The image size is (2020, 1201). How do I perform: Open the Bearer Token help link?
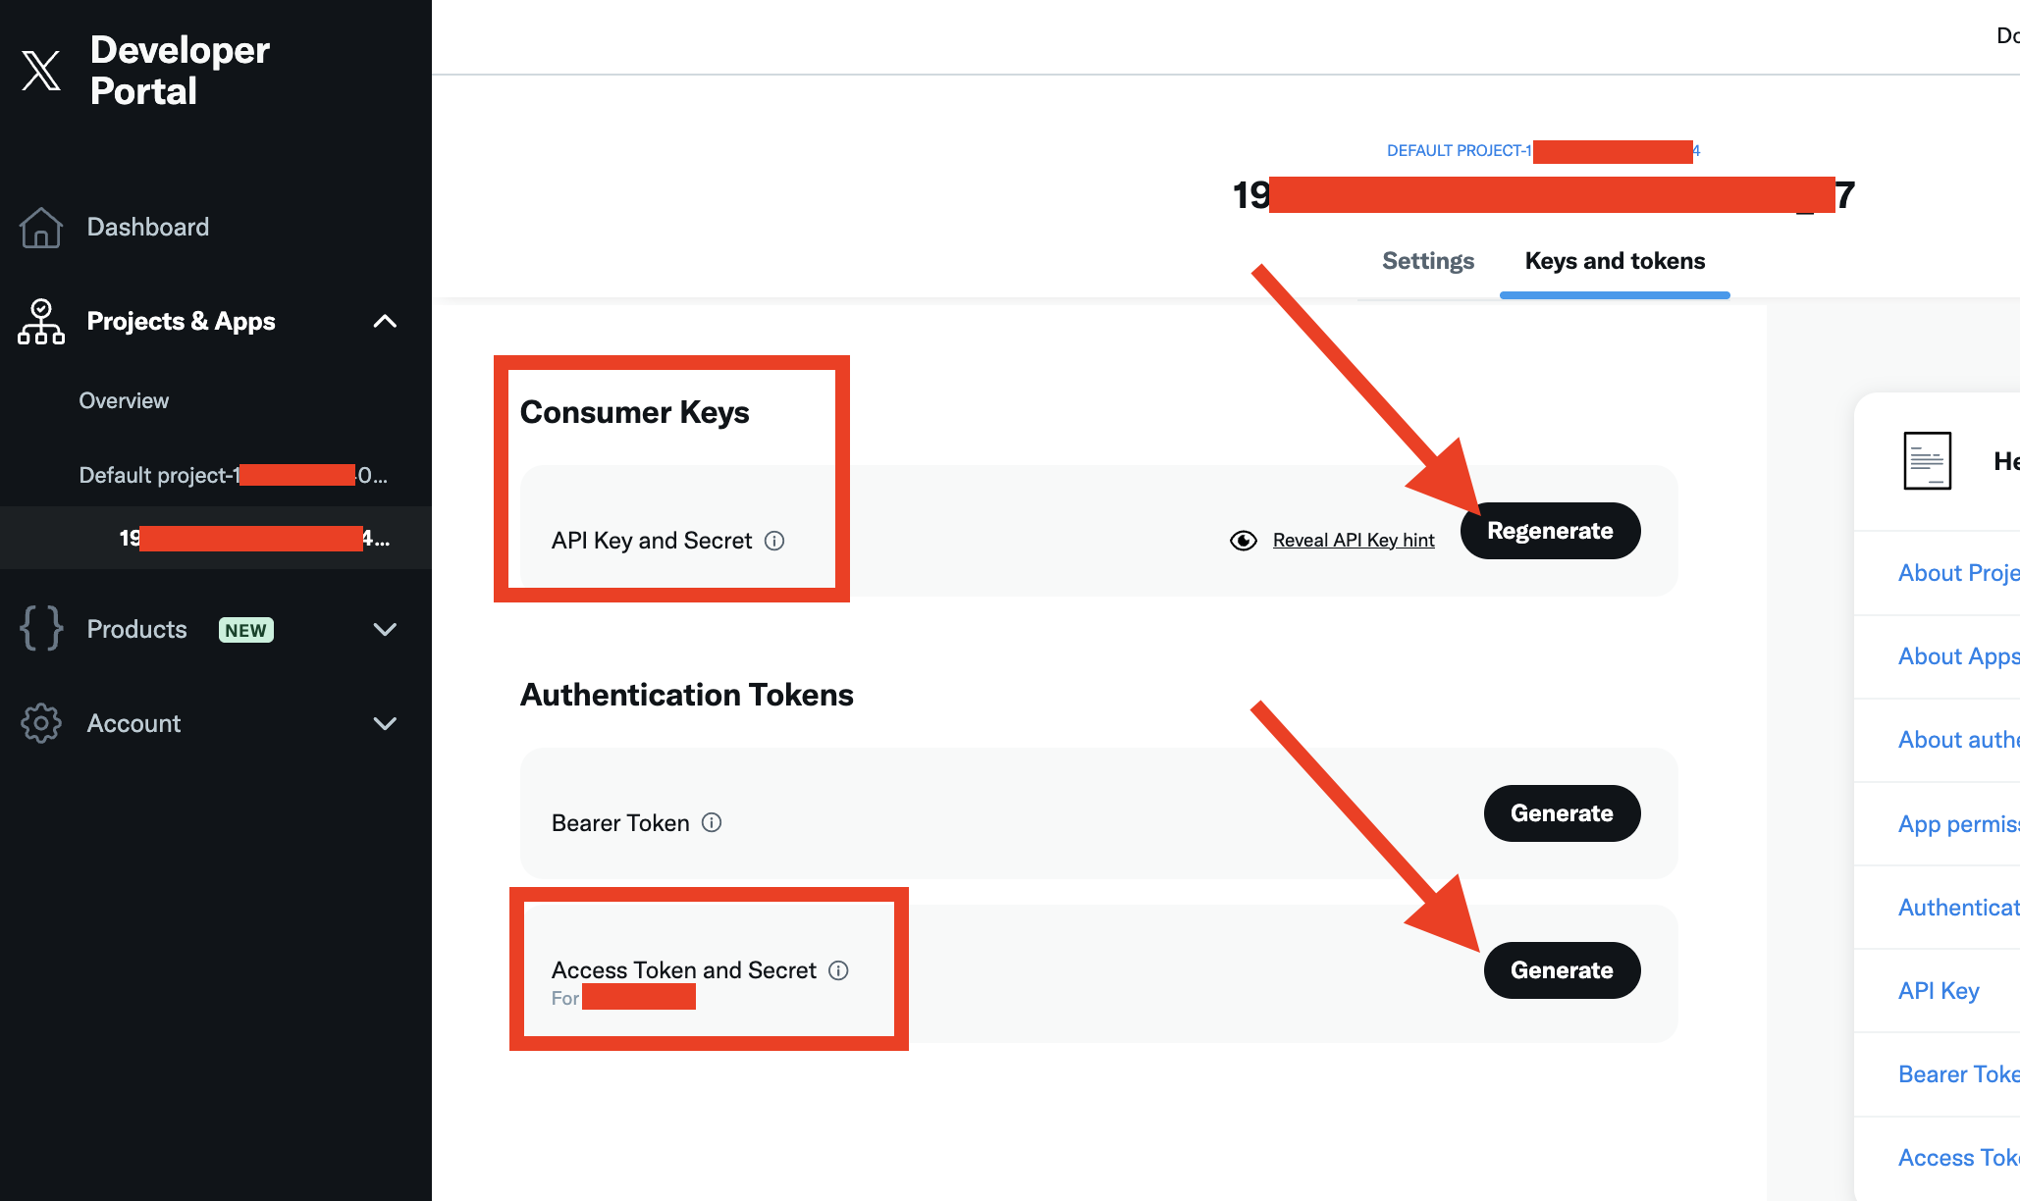click(x=1958, y=1074)
